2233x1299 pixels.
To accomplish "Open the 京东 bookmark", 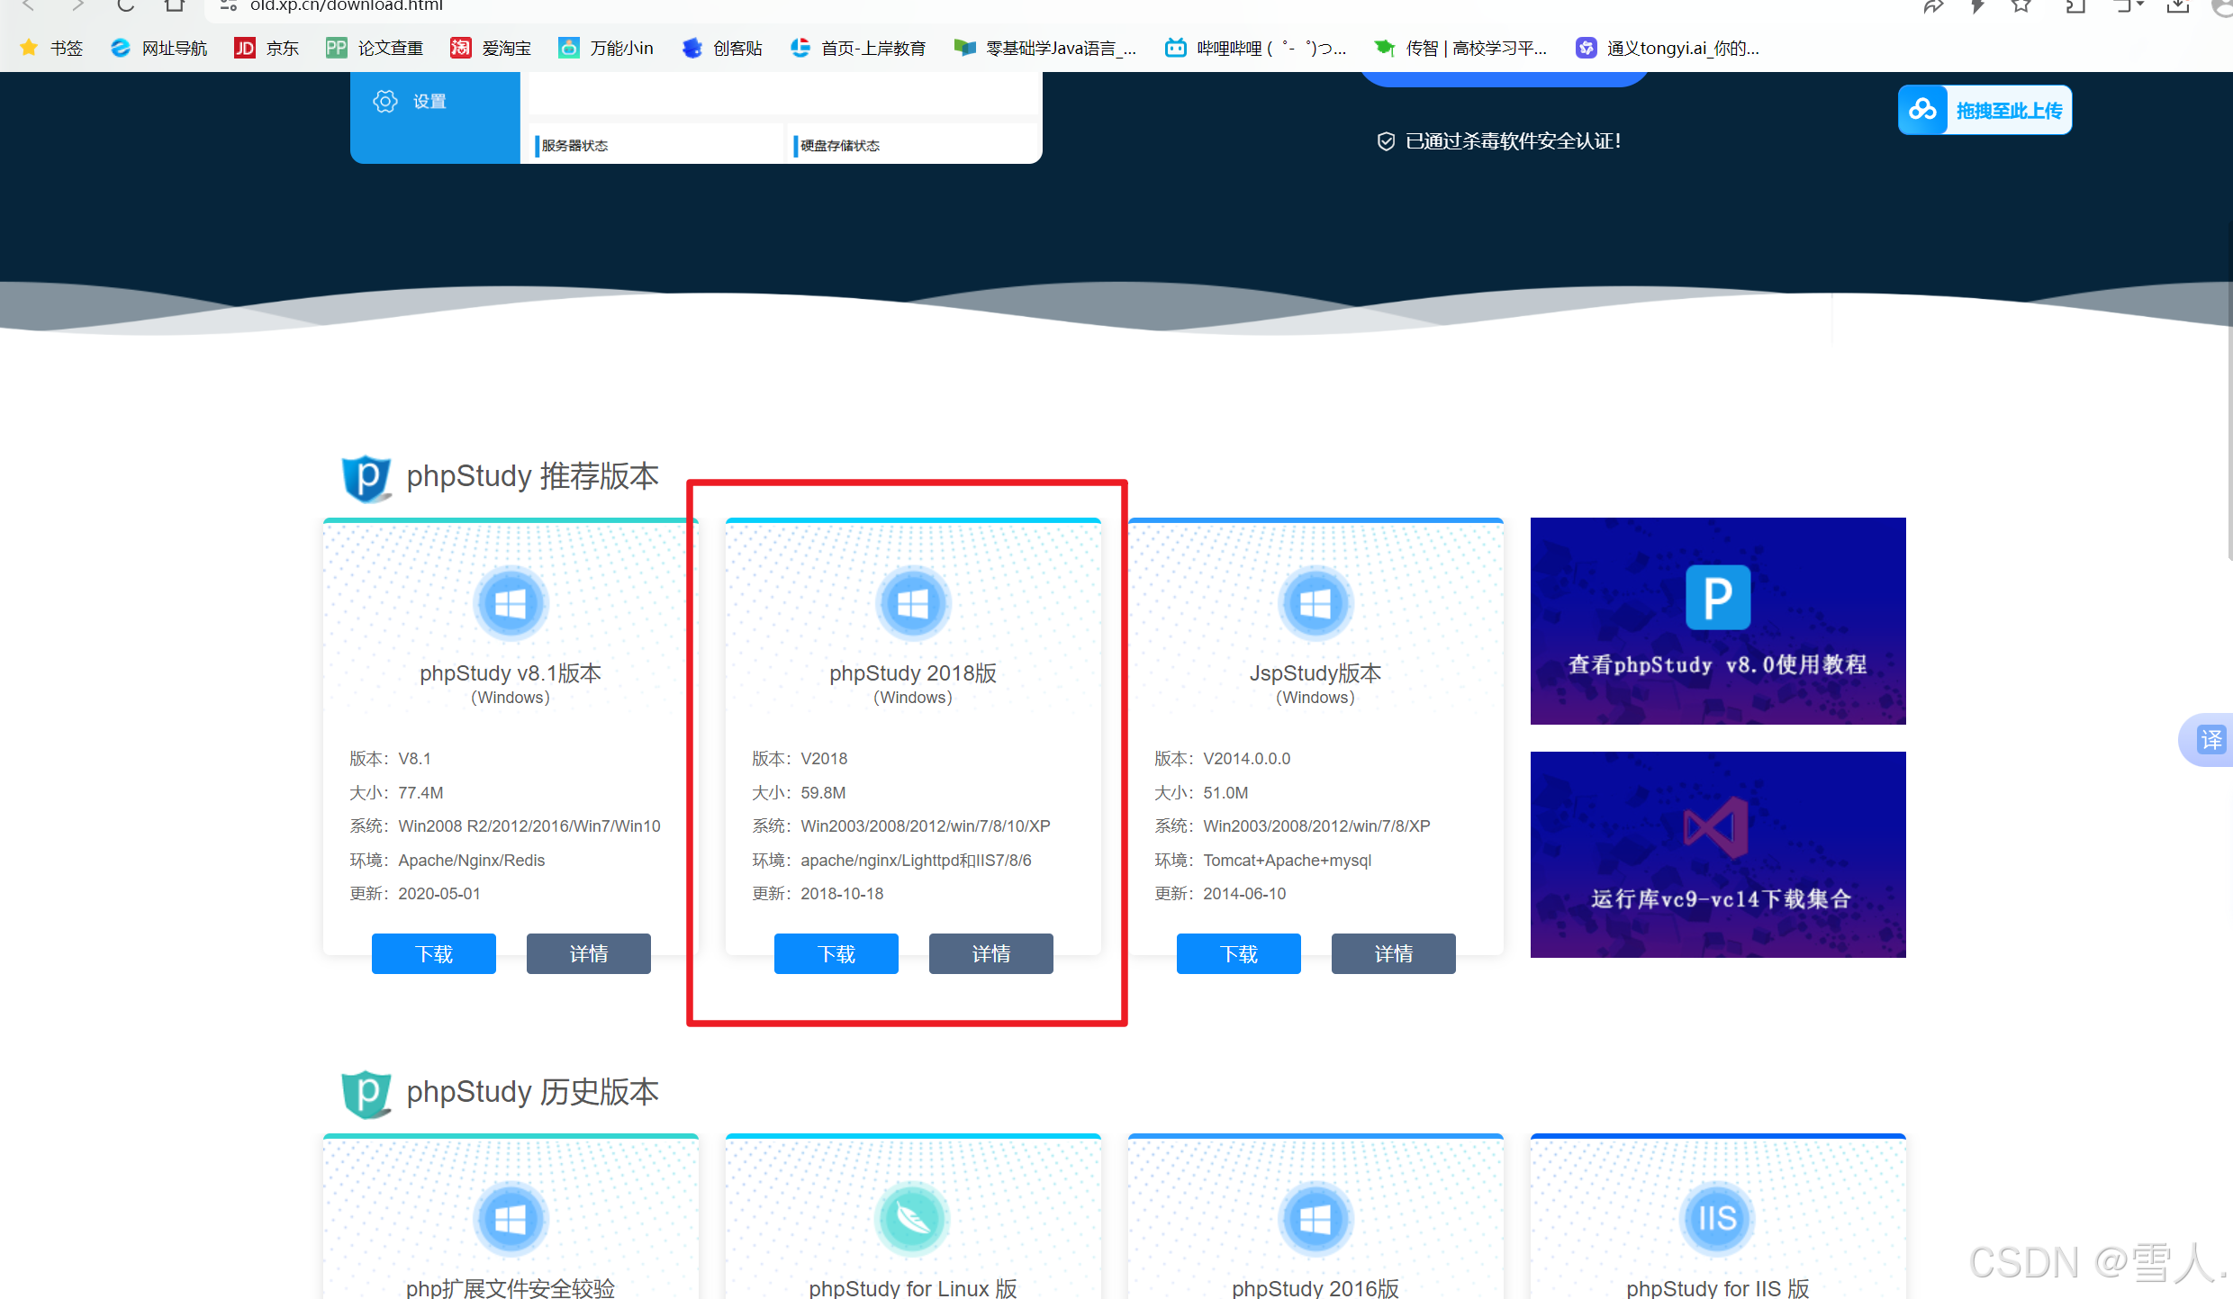I will (x=267, y=48).
